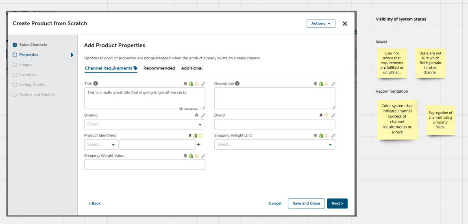Click the pencil edit icon for Description
The width and height of the screenshot is (468, 224).
333,84
